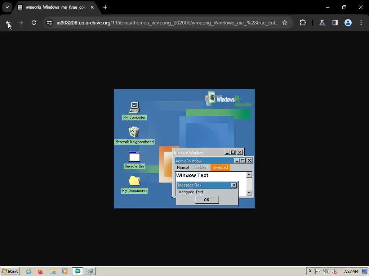Minimize the browser window
The image size is (369, 276).
[327, 7]
